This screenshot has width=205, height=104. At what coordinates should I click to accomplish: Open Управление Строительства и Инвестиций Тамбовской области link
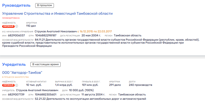(57, 13)
